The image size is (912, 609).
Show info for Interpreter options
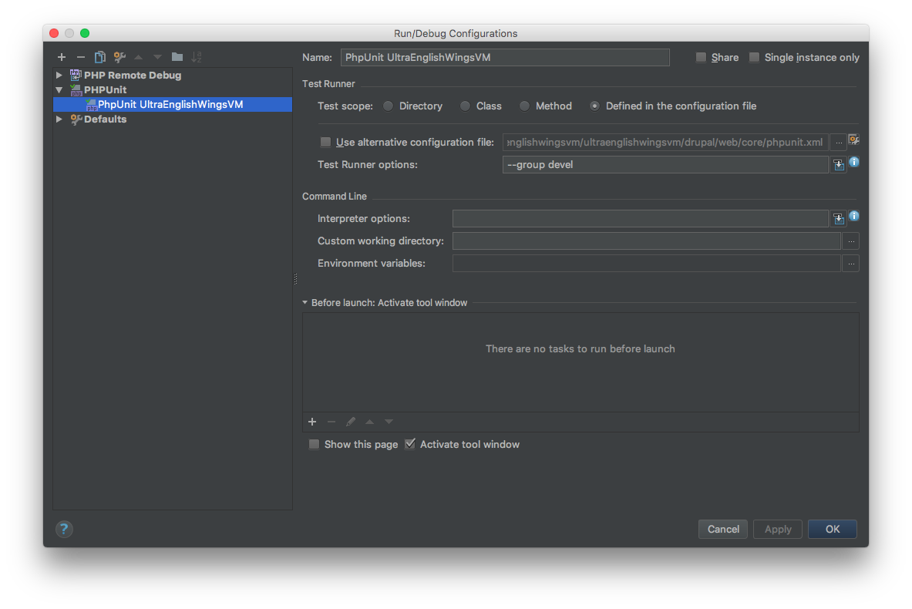tap(854, 216)
